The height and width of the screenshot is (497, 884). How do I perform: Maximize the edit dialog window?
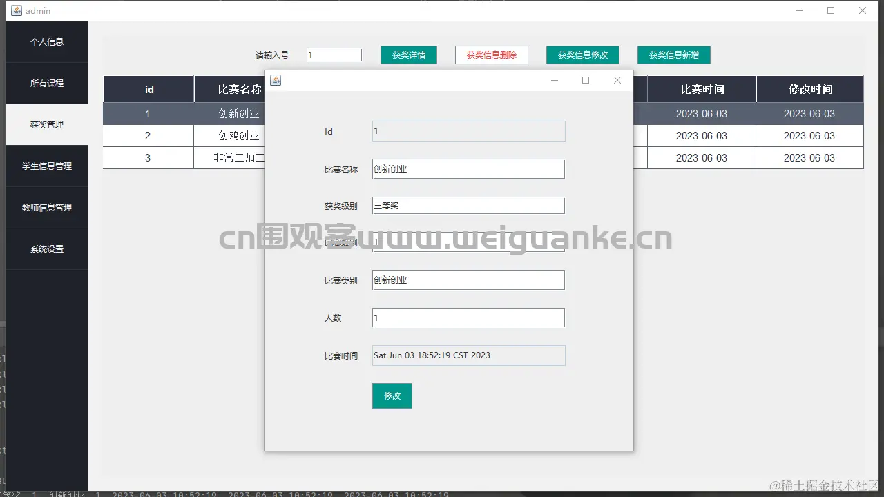click(586, 80)
